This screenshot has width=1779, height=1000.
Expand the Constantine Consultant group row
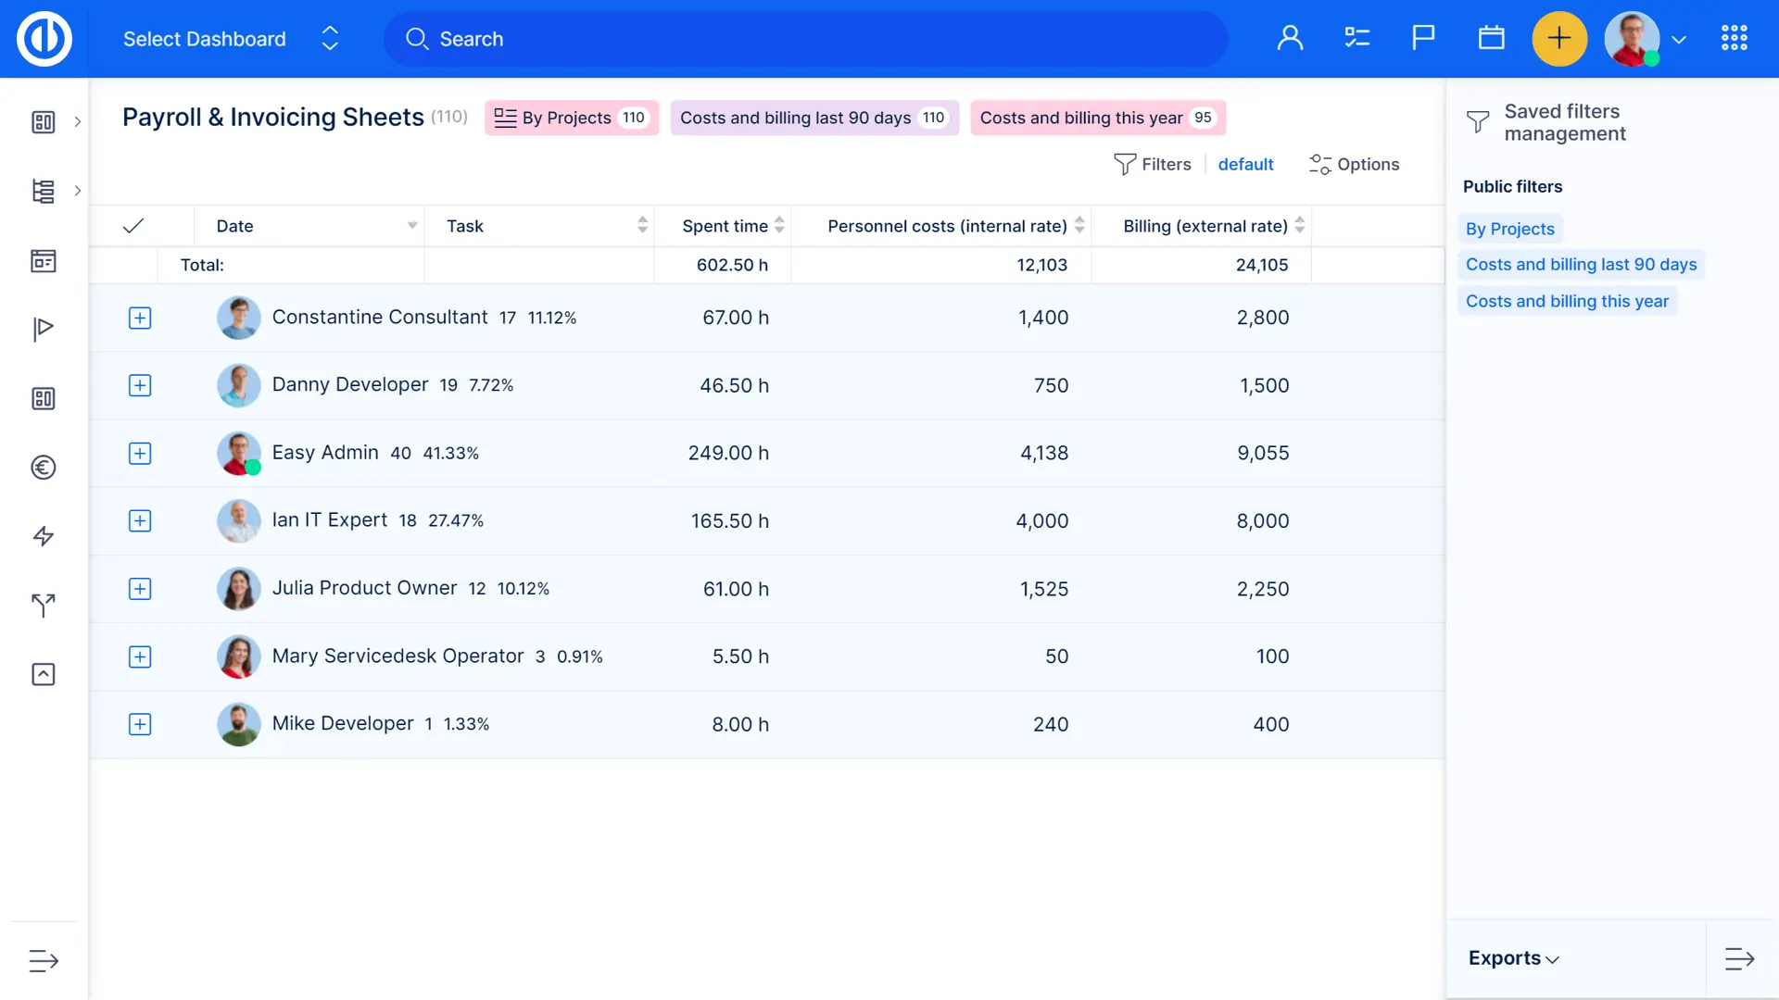pyautogui.click(x=140, y=319)
